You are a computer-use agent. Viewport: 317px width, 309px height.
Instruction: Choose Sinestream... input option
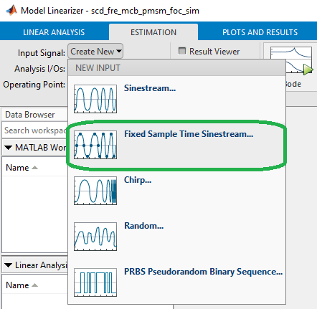(x=150, y=88)
